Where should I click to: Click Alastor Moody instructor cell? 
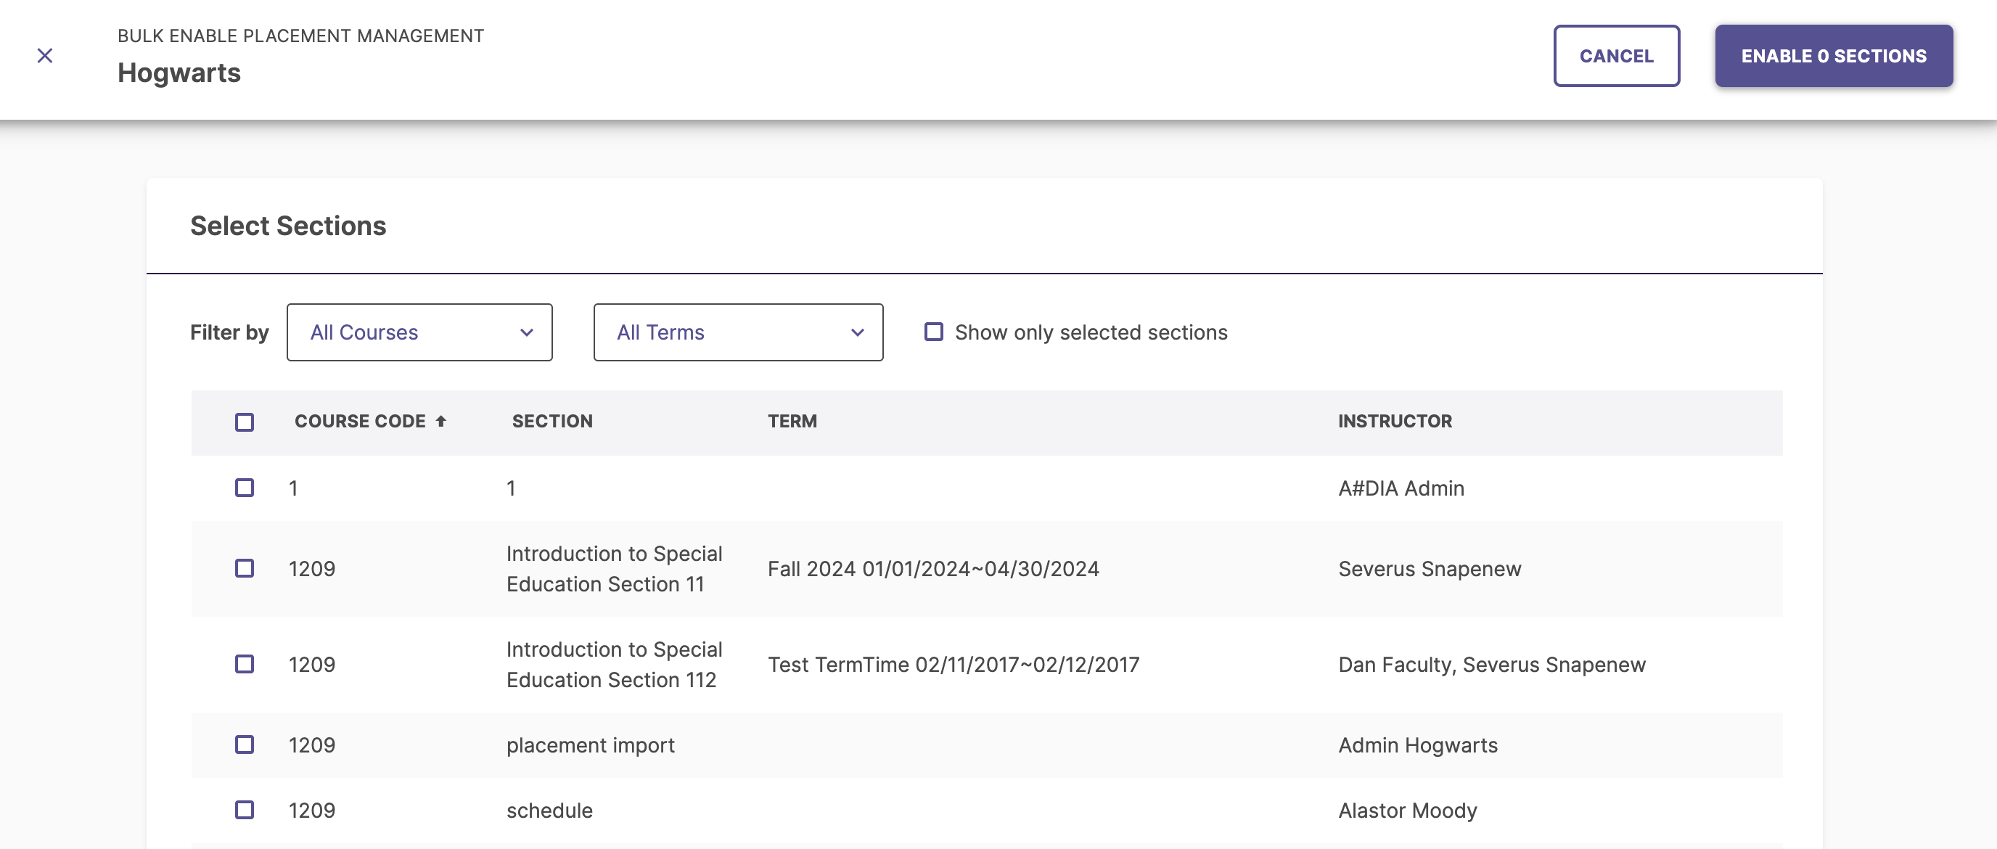tap(1408, 811)
